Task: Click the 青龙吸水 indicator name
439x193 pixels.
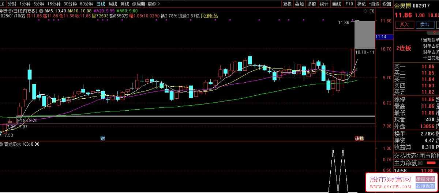Action: point(12,144)
